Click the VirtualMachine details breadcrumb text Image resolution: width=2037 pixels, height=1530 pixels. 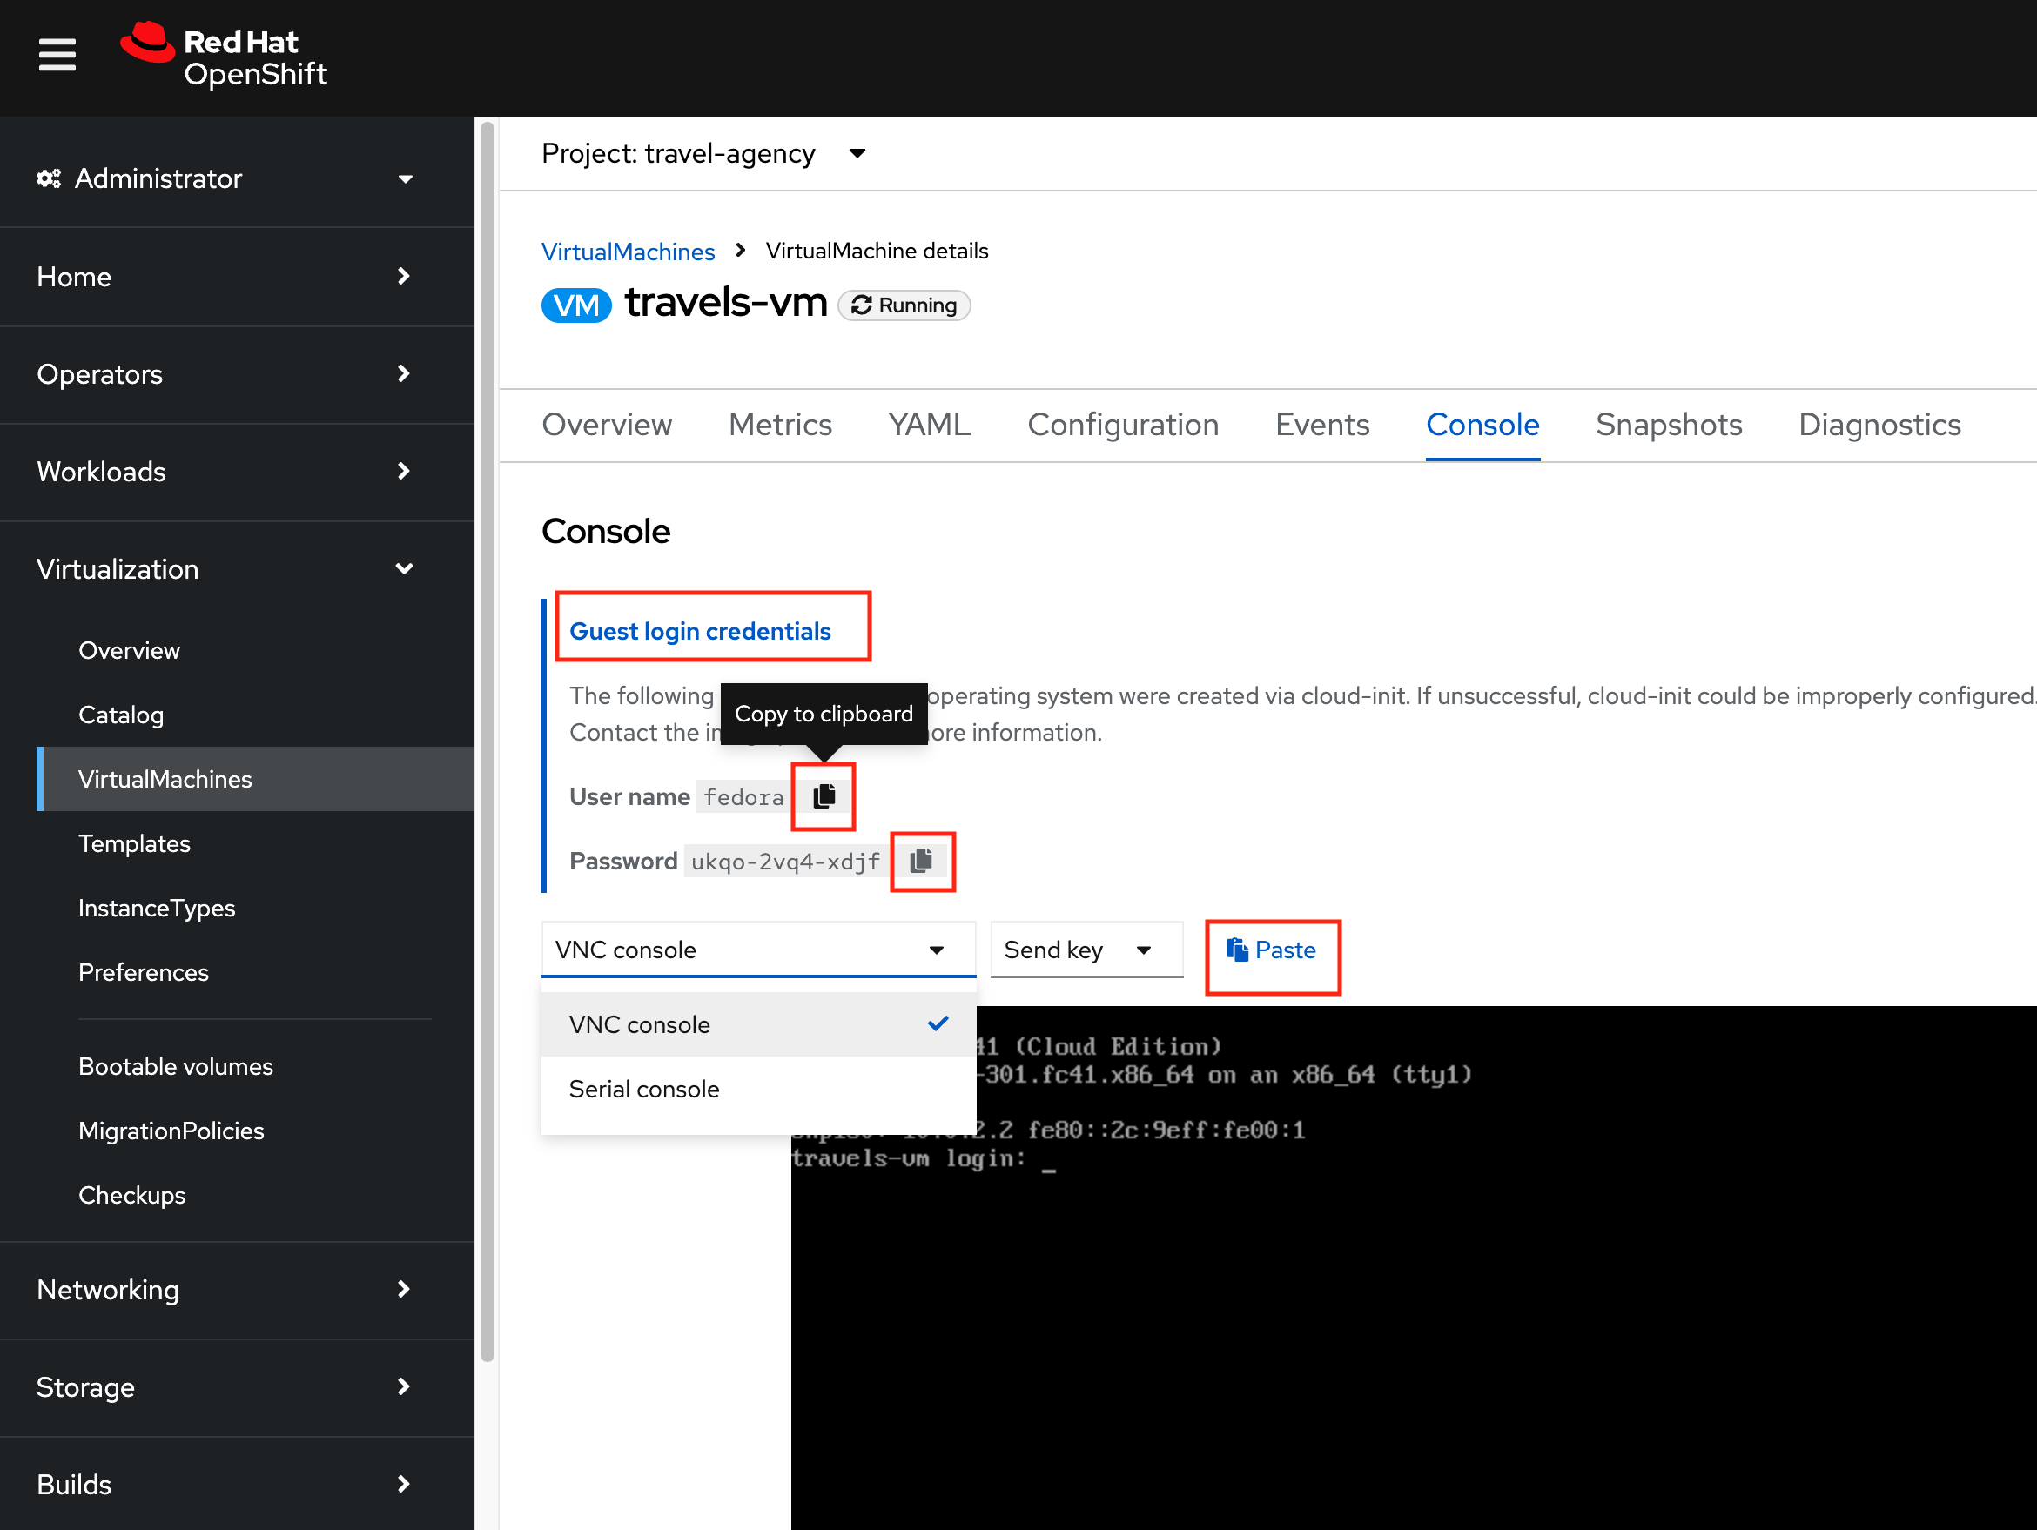click(877, 251)
